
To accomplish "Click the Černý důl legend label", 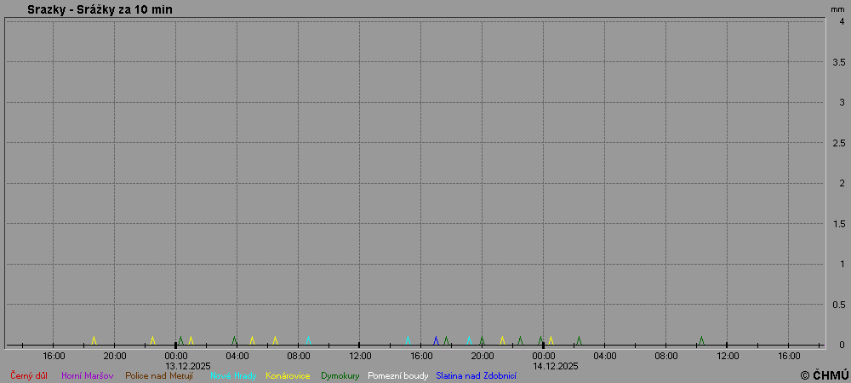I will tap(28, 375).
